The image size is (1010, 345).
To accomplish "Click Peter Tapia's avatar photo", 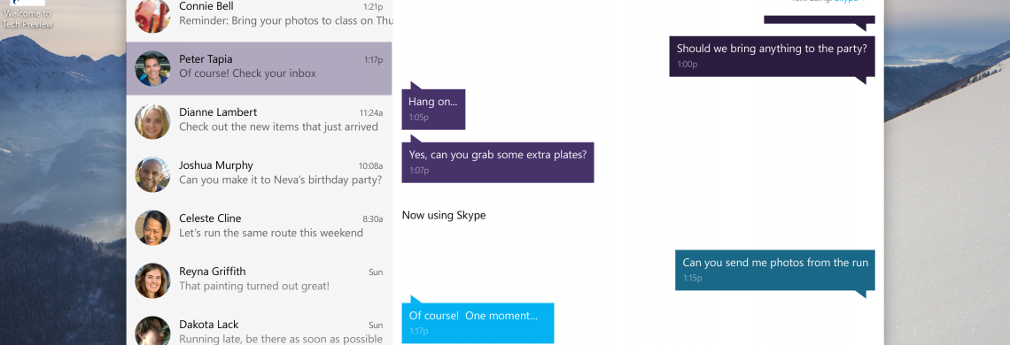I will (152, 68).
